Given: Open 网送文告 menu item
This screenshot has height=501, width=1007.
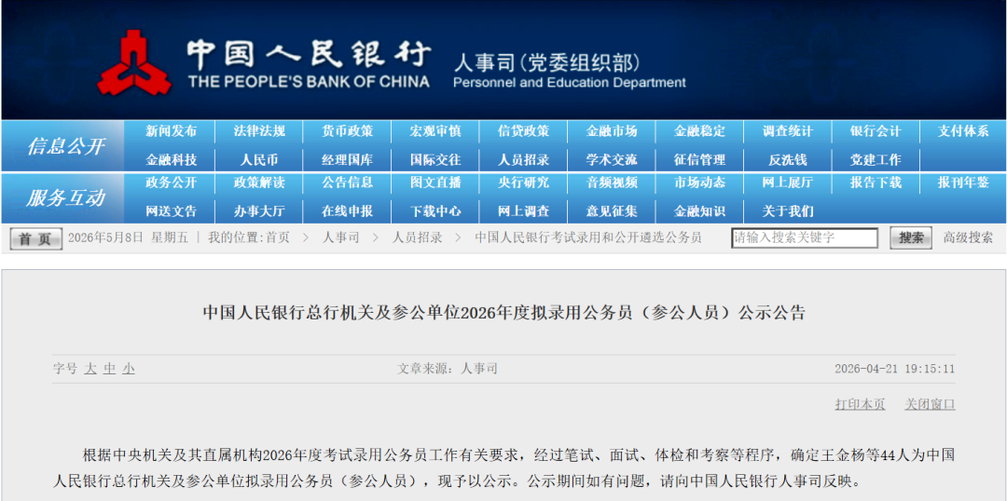Looking at the screenshot, I should click(171, 211).
